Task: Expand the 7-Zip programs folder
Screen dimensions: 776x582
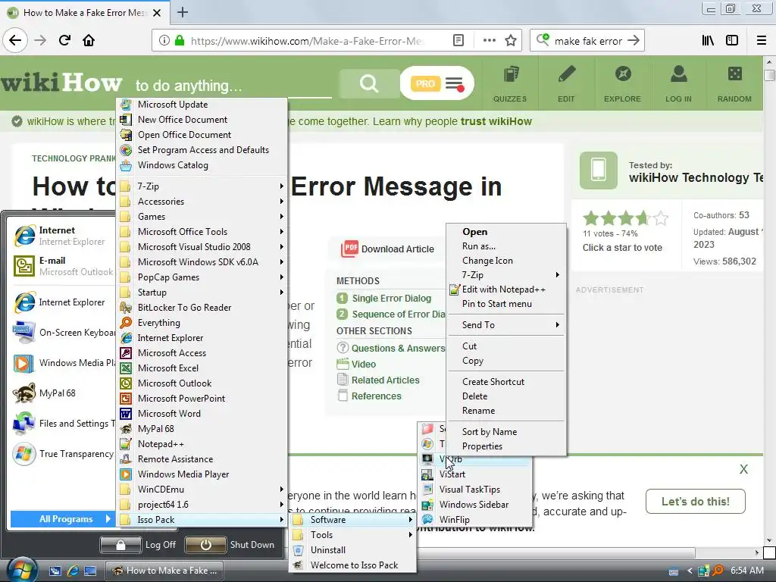Action: point(202,186)
